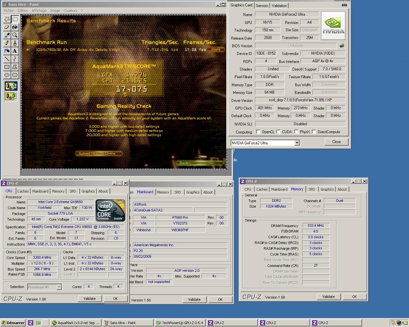Click Validate in the CPU-Z Memory window
The height and width of the screenshot is (327, 409).
click(x=328, y=297)
